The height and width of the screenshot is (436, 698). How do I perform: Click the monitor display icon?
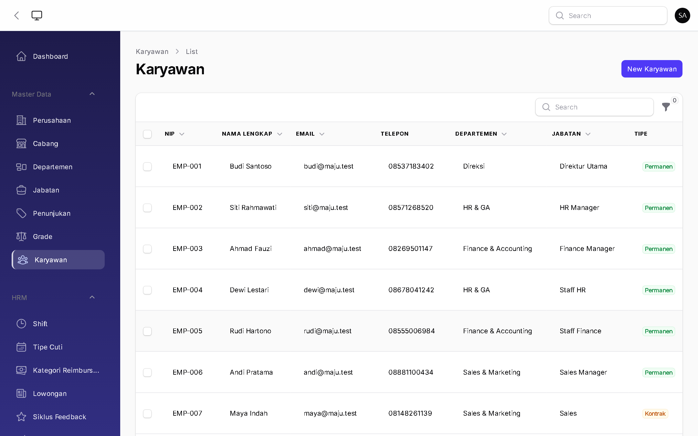pyautogui.click(x=37, y=16)
